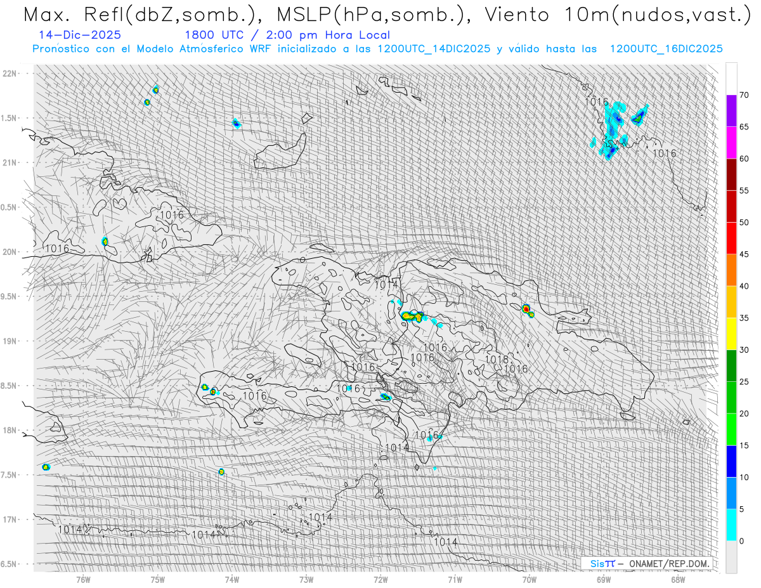Screen dimensions: 761x588
Task: Click the colorbar value label '45'
Action: [744, 254]
